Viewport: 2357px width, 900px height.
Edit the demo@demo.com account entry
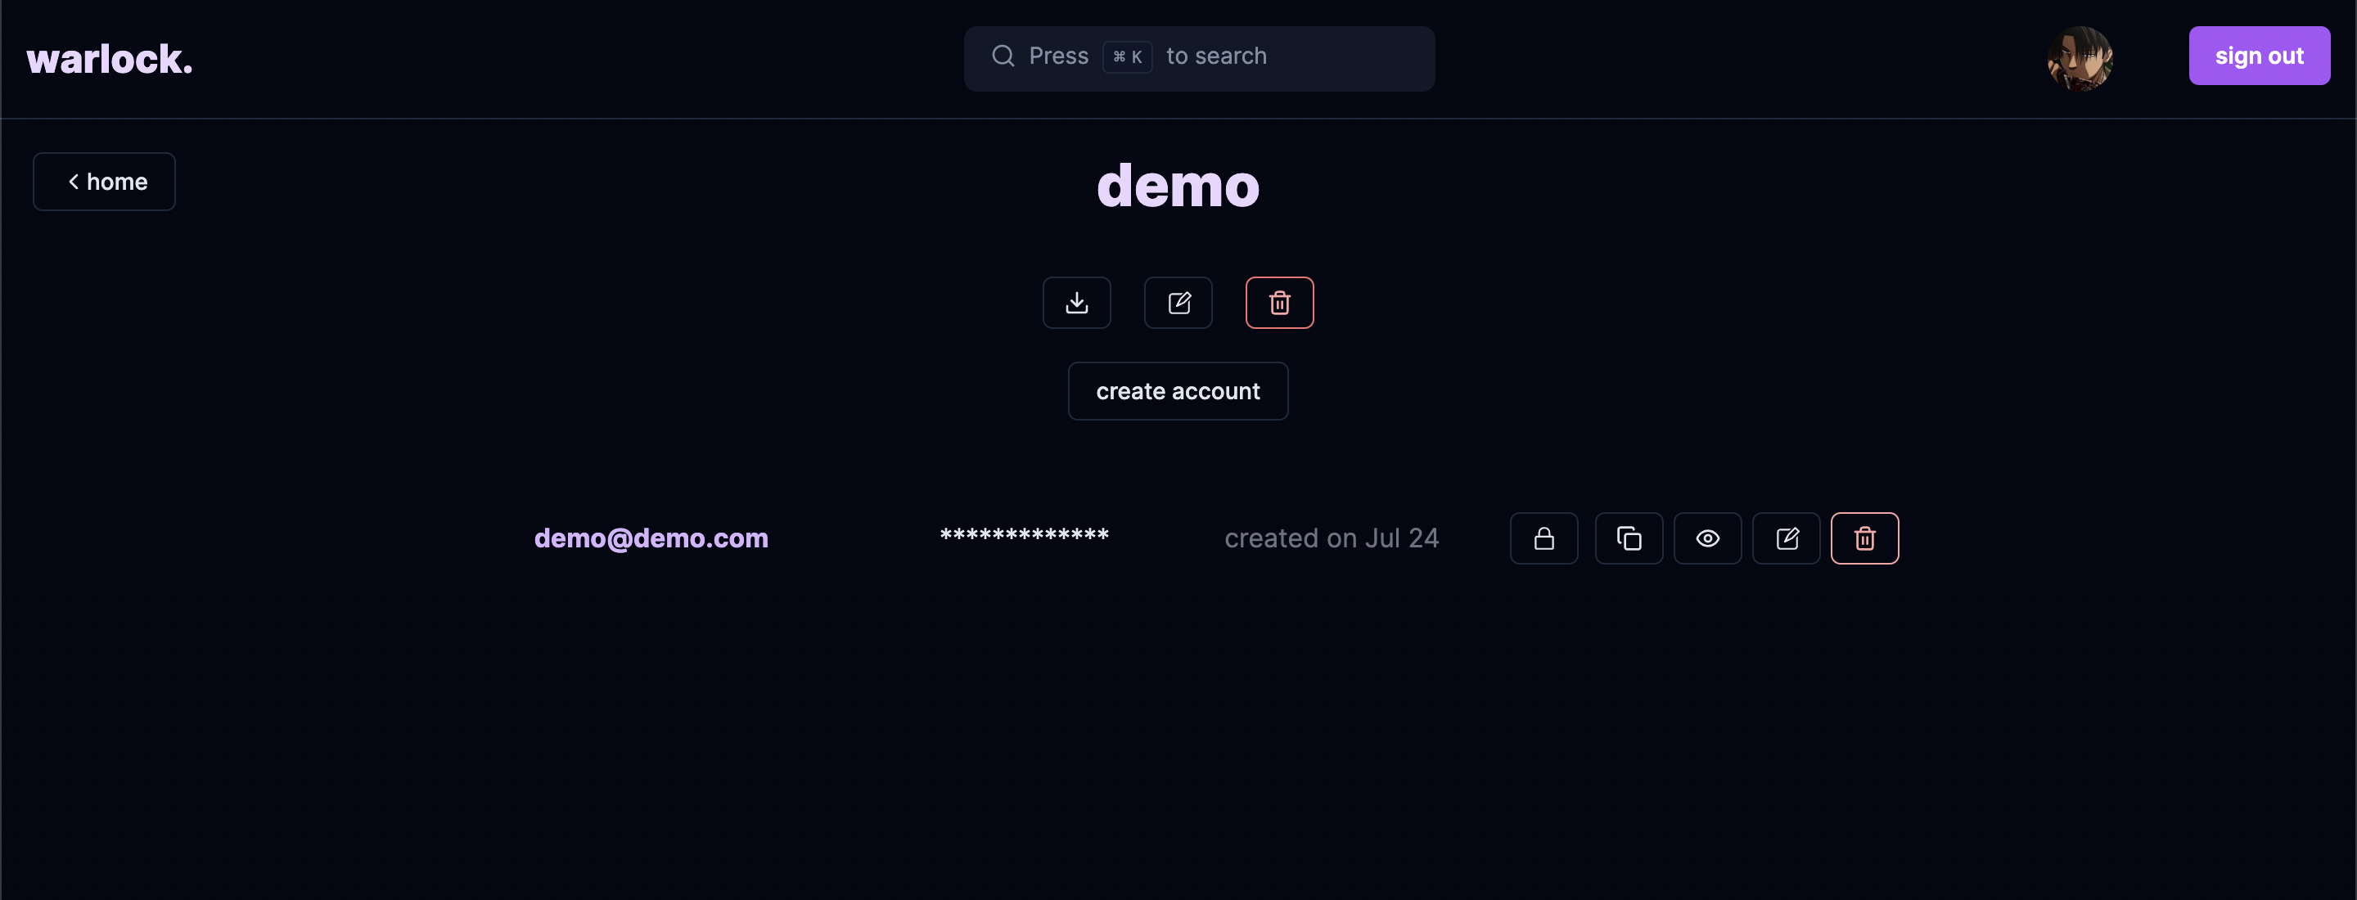(1786, 538)
